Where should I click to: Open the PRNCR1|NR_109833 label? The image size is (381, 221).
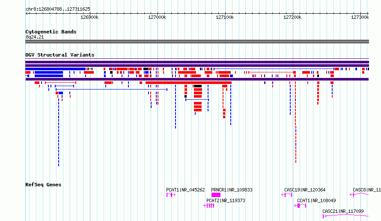[232, 190]
